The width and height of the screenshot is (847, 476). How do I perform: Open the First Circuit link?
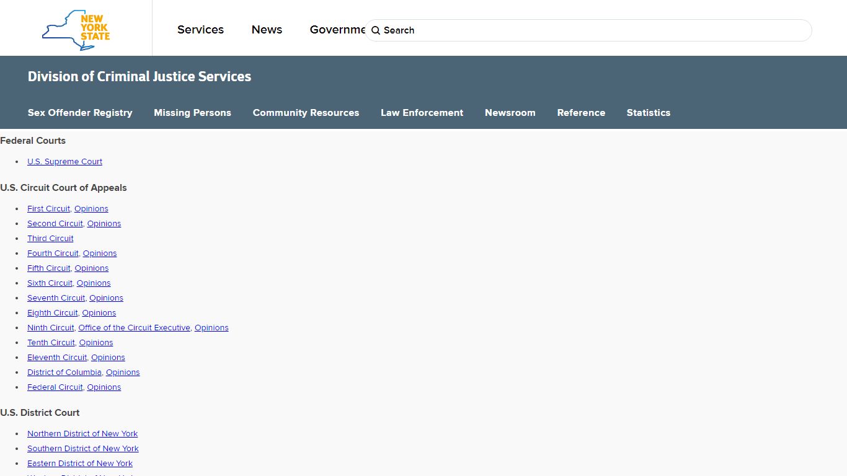pyautogui.click(x=48, y=209)
